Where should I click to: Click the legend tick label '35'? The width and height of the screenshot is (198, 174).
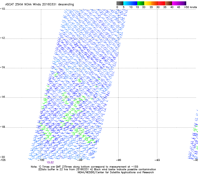click(x=165, y=7)
